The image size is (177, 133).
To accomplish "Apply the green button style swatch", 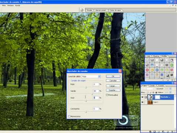I will (172, 65).
